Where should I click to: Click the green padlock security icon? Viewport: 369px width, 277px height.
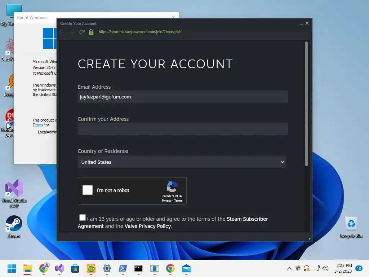tap(91, 32)
